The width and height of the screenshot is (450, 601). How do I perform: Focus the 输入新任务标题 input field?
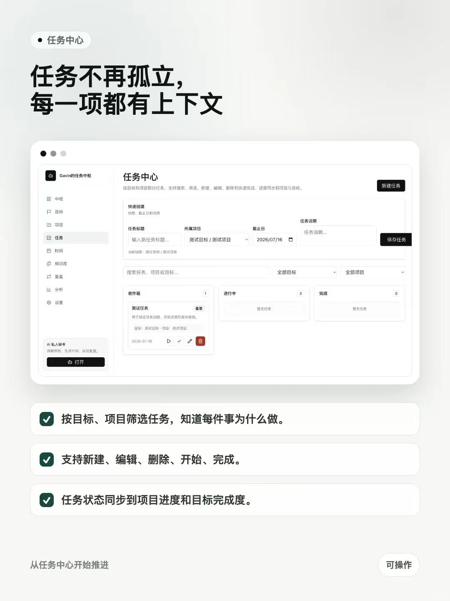(x=154, y=240)
